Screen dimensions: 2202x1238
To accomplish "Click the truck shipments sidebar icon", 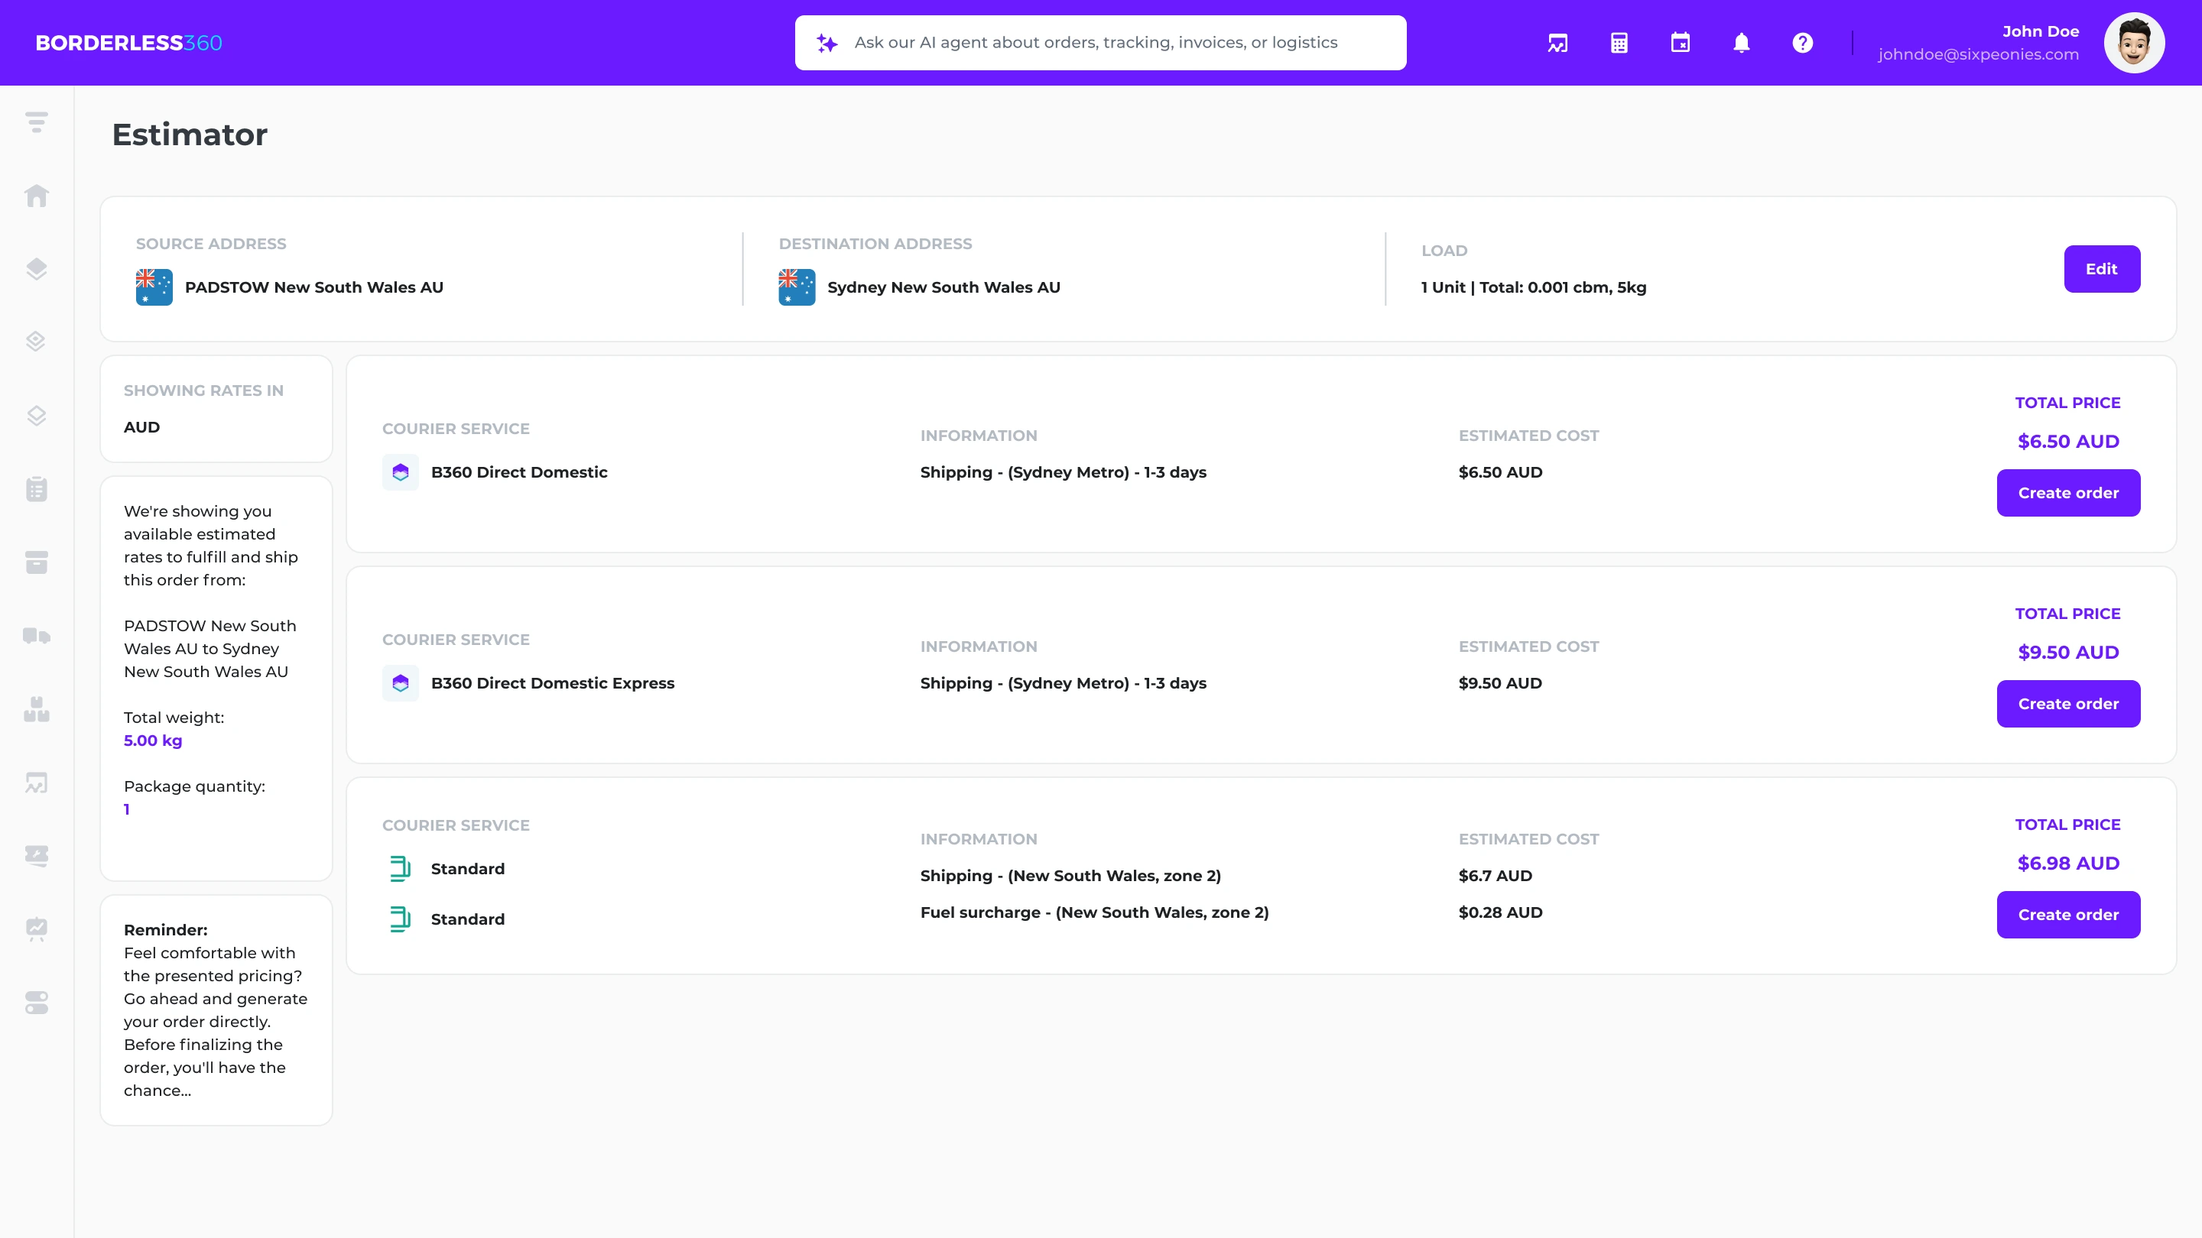I will [x=36, y=636].
